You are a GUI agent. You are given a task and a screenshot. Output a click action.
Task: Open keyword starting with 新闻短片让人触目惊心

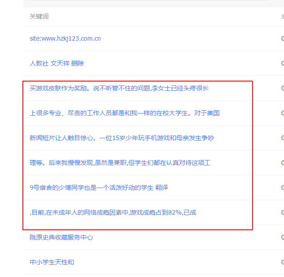(122, 138)
